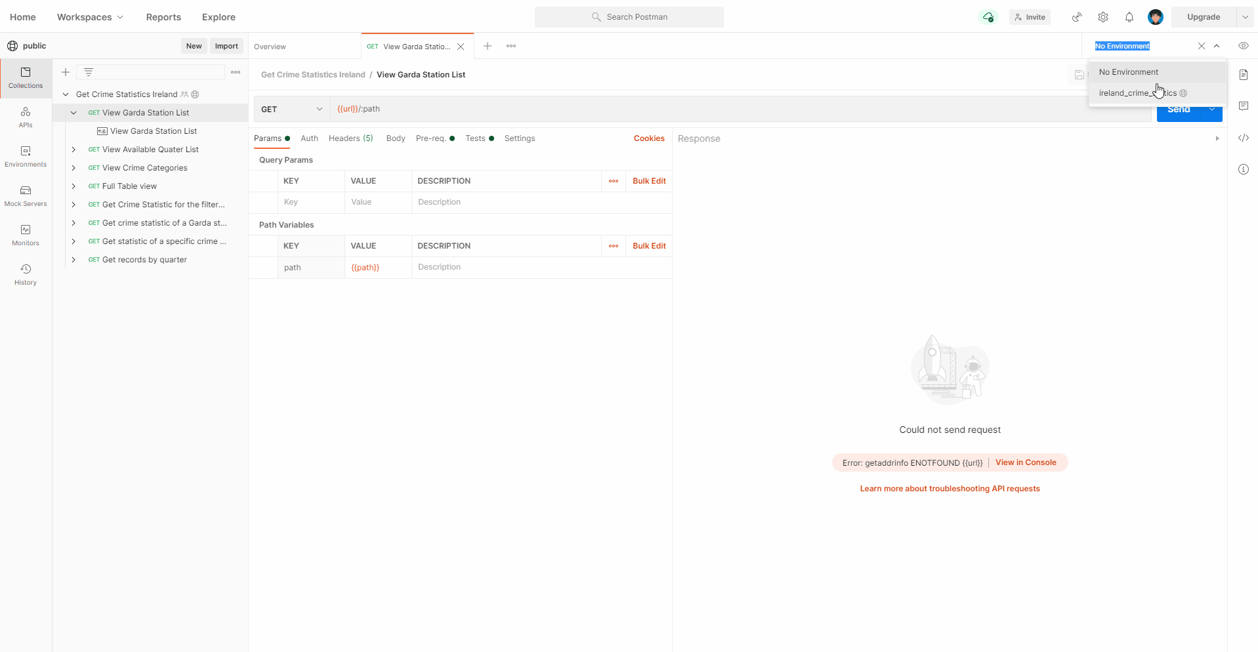Viewport: 1258px width, 652px height.
Task: Click the Upgrade button
Action: (1204, 17)
